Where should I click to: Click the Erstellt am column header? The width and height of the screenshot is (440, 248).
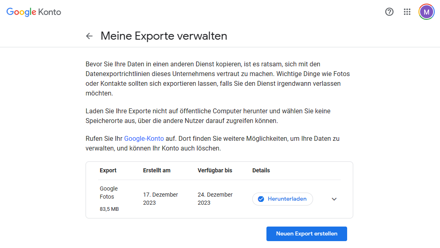tap(156, 170)
